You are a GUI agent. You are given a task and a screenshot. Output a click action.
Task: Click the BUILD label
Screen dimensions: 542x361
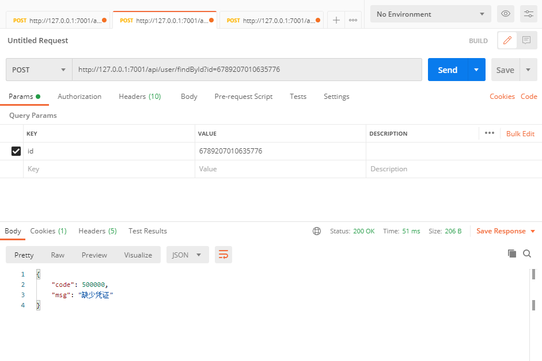click(x=478, y=41)
